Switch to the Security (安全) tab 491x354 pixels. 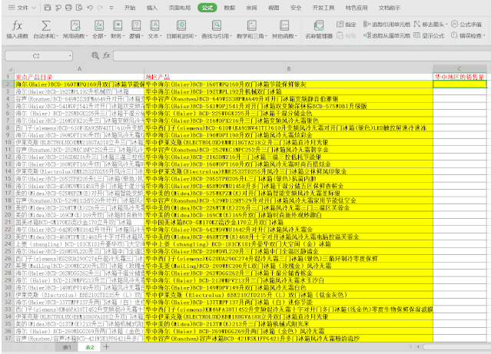(296, 8)
